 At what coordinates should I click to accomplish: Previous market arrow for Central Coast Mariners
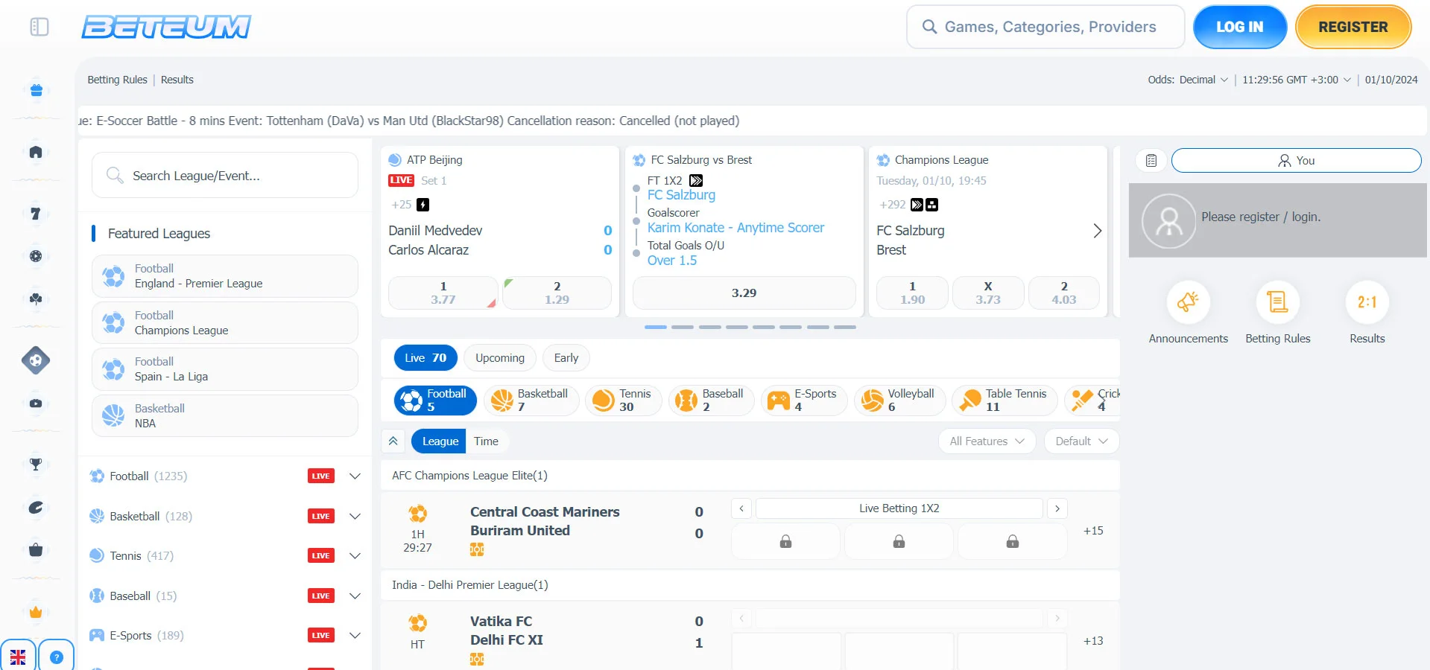tap(741, 508)
